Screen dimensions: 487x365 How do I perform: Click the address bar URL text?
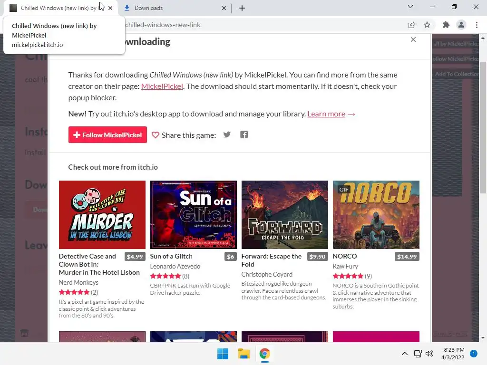[x=163, y=25]
